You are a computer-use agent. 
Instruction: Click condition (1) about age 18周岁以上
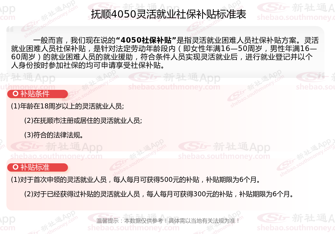click(67, 106)
